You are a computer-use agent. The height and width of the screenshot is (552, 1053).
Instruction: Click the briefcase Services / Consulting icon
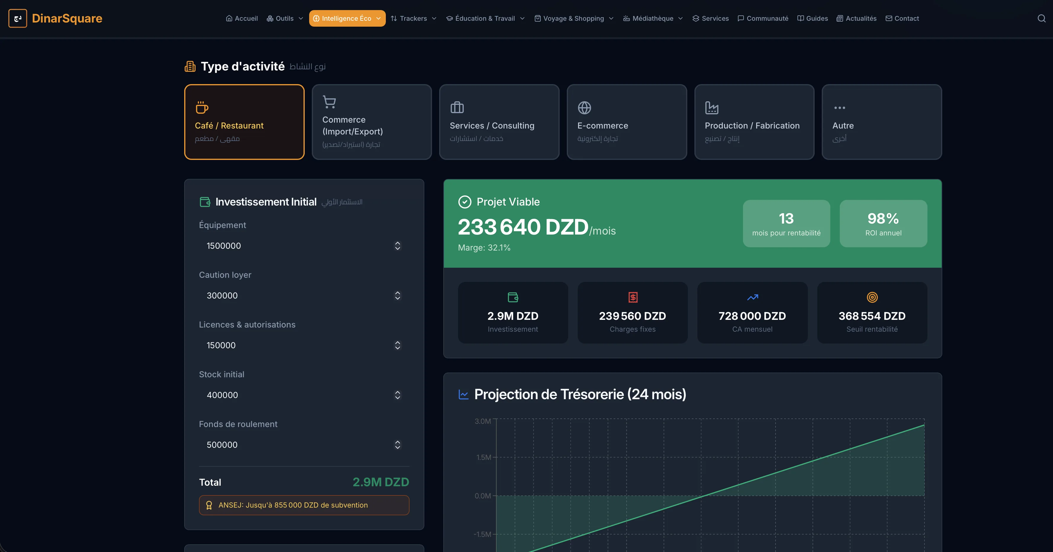457,107
